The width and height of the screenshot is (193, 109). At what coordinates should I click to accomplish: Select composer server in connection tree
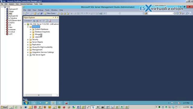[12, 30]
